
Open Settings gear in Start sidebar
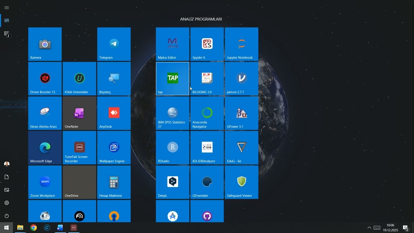6,203
